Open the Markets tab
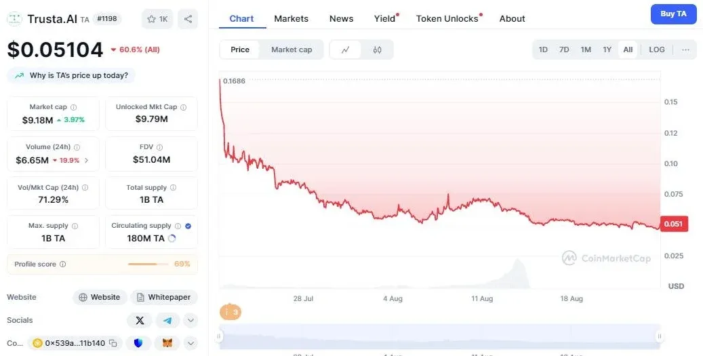The height and width of the screenshot is (356, 703). click(291, 18)
